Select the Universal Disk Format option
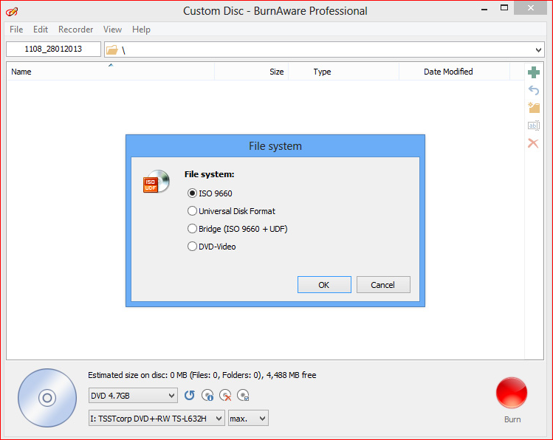The image size is (553, 440). click(x=231, y=211)
